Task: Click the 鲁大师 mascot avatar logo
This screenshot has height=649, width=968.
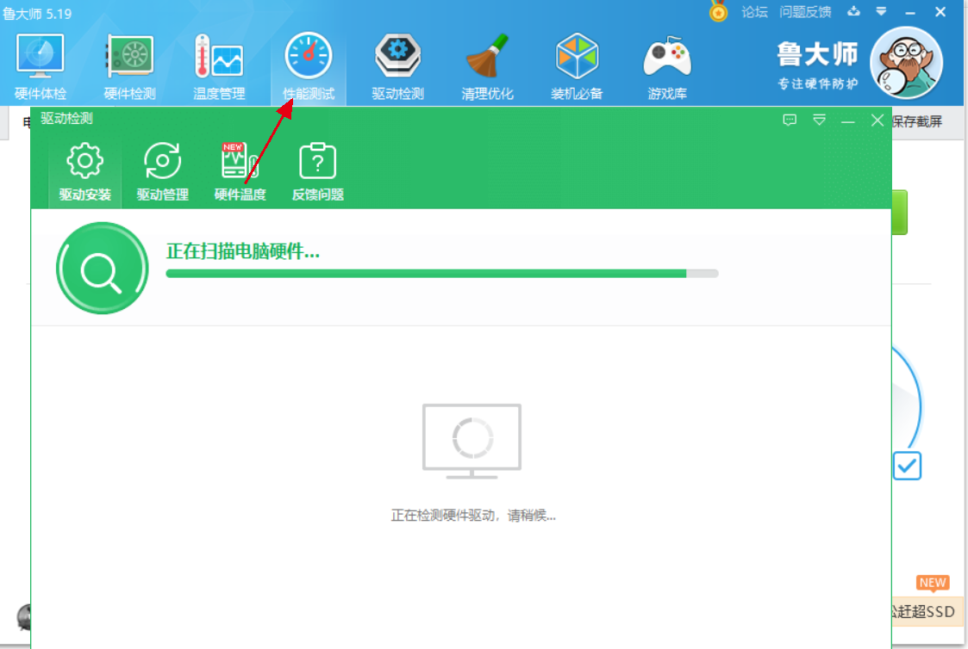Action: click(906, 63)
